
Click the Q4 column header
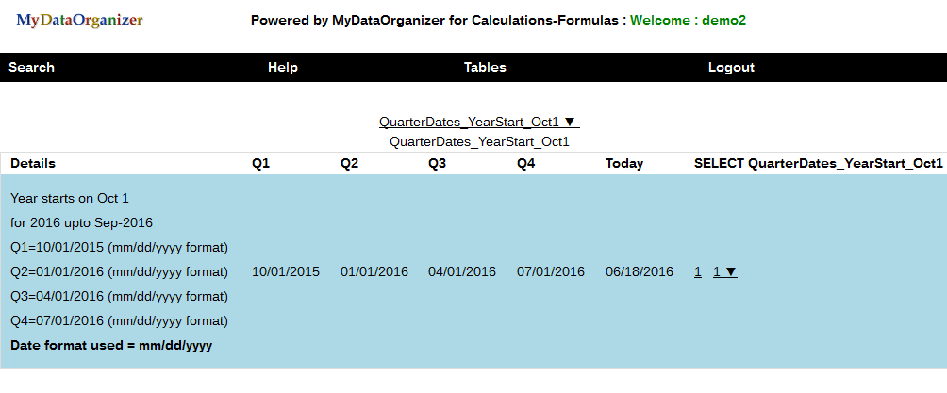[526, 163]
